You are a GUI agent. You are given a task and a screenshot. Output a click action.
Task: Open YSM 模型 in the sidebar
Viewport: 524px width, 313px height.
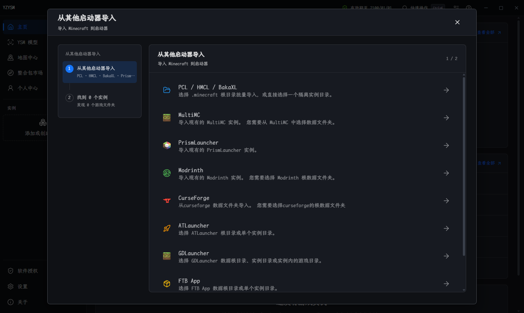click(x=25, y=42)
